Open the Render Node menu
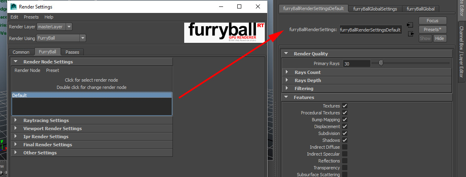The width and height of the screenshot is (466, 177). [x=28, y=70]
